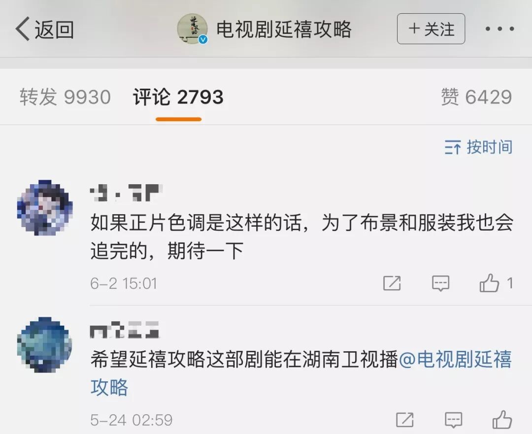Open the 按时间 sort order selector
Viewport: 532px width, 434px height.
(x=478, y=147)
